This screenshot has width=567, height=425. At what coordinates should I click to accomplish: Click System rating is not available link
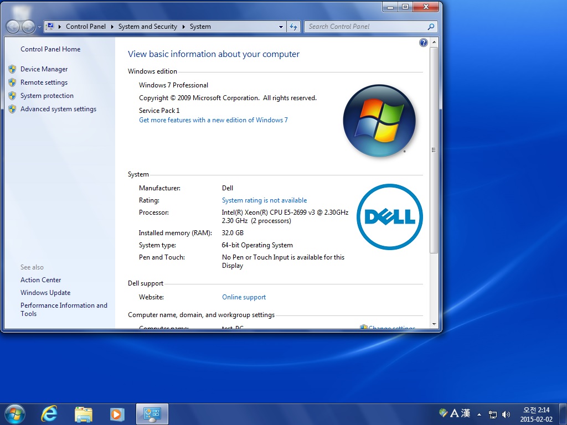[x=264, y=200]
